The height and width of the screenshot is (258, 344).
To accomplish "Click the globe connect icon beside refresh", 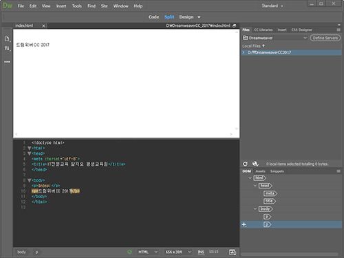I will point(255,164).
